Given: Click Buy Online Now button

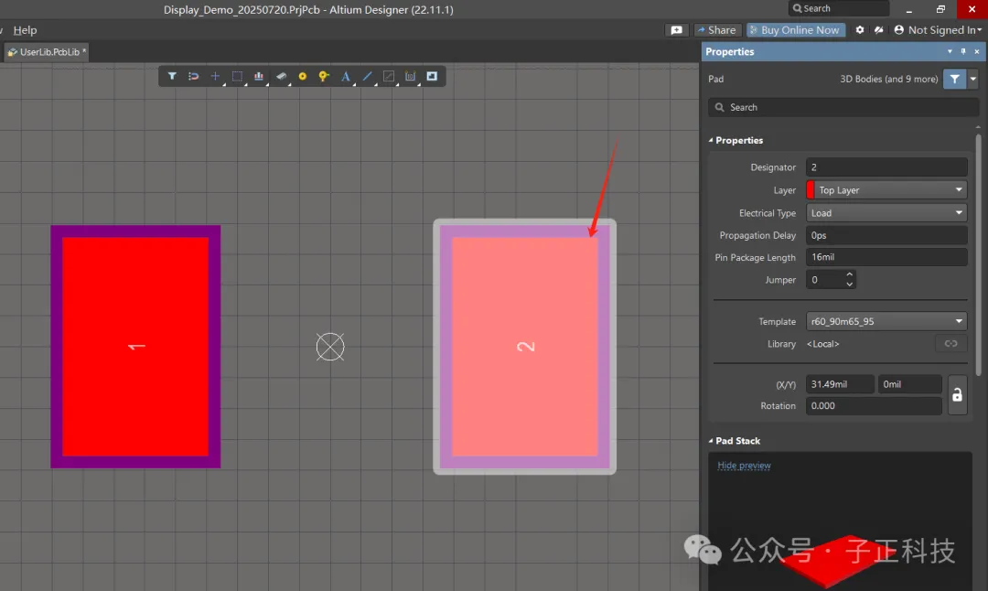Looking at the screenshot, I should [795, 29].
